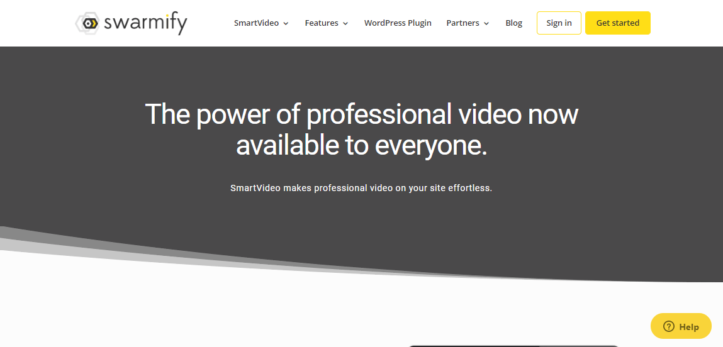Open the Help chat widget

681,326
